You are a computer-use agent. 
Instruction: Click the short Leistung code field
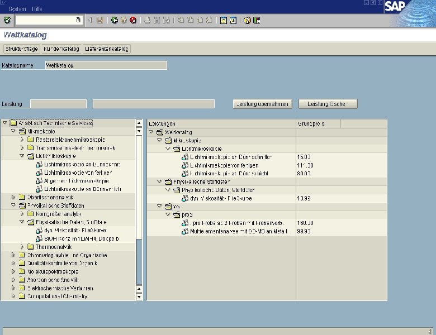click(x=58, y=104)
